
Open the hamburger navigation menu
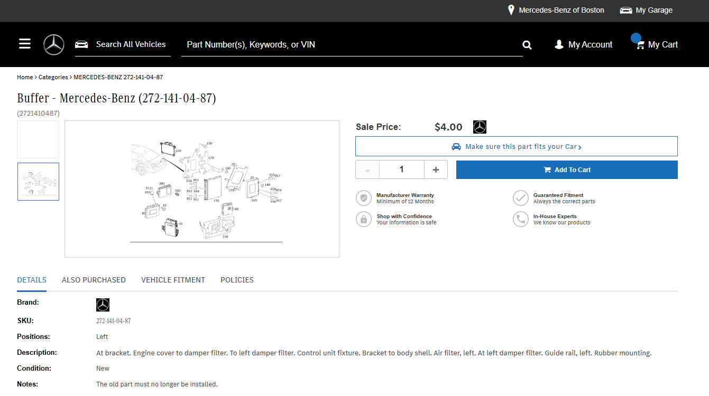click(x=25, y=44)
